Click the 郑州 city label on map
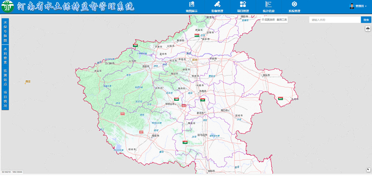The height and width of the screenshot is (176, 372). [195, 60]
